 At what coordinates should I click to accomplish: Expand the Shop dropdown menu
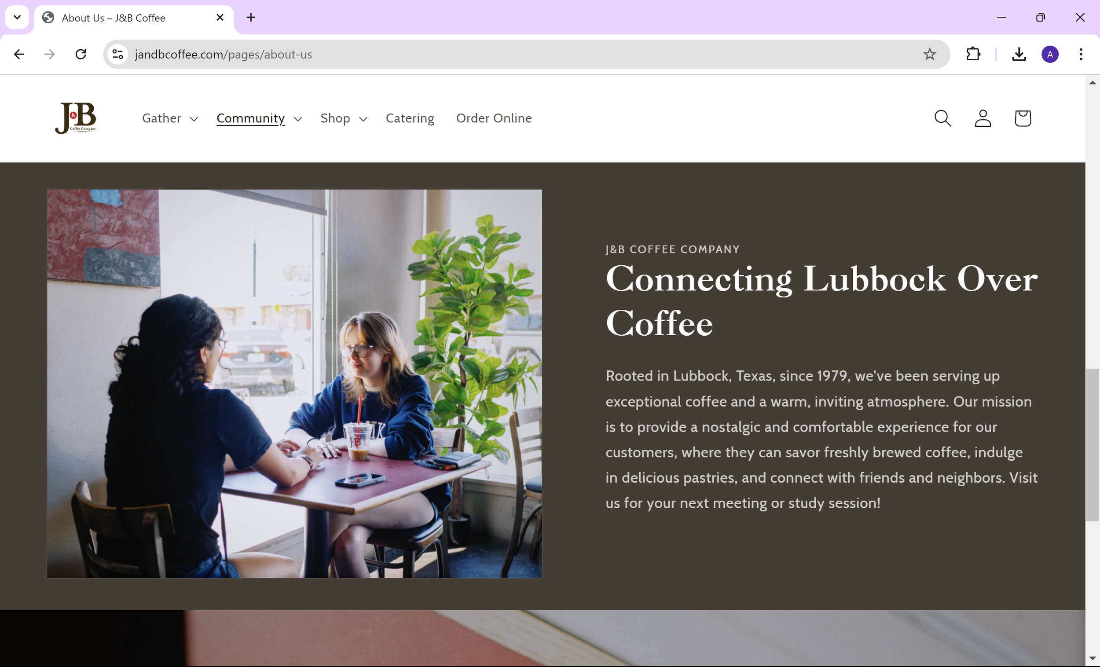coord(344,118)
